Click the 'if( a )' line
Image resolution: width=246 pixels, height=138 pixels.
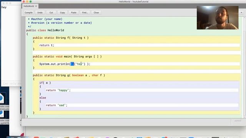45,83
